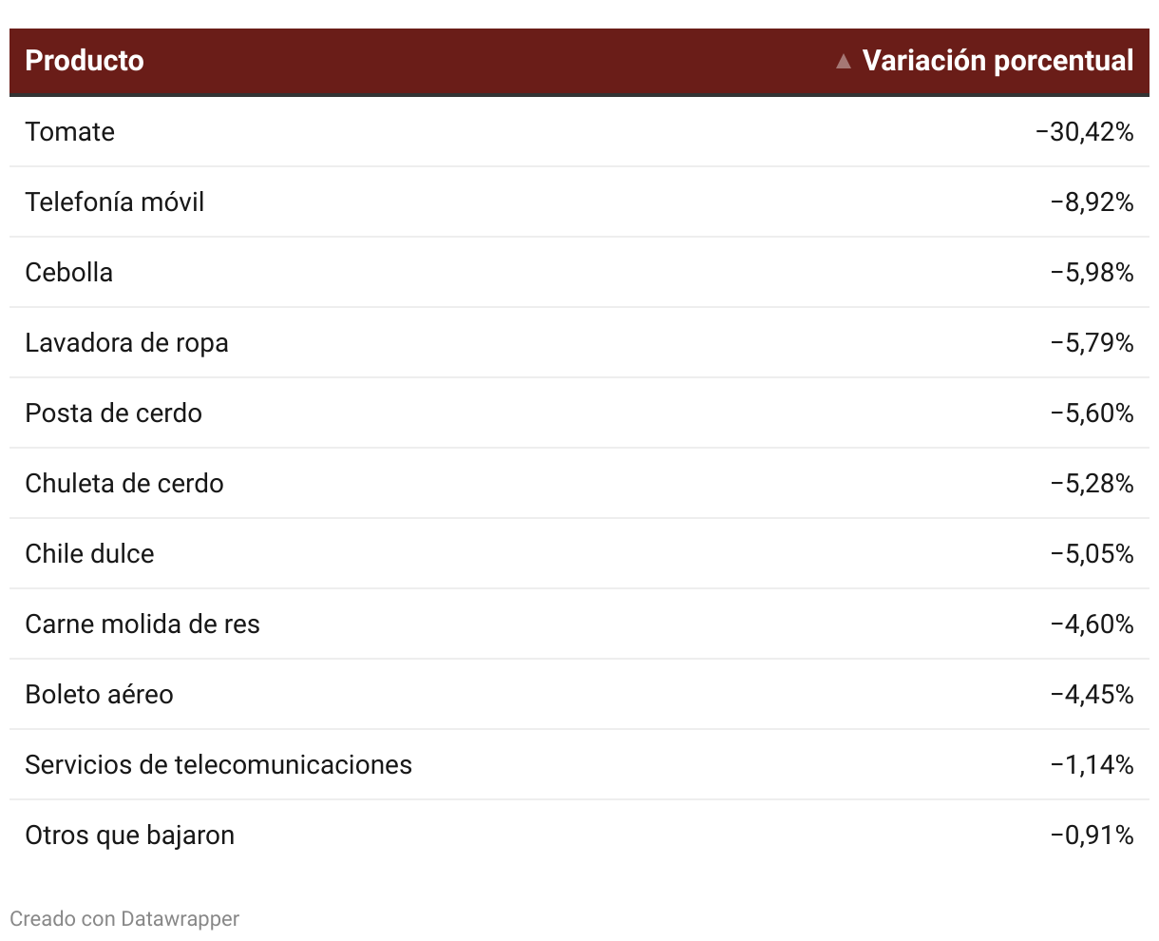Click the −4,45% Boleto aéreo value

[1092, 695]
